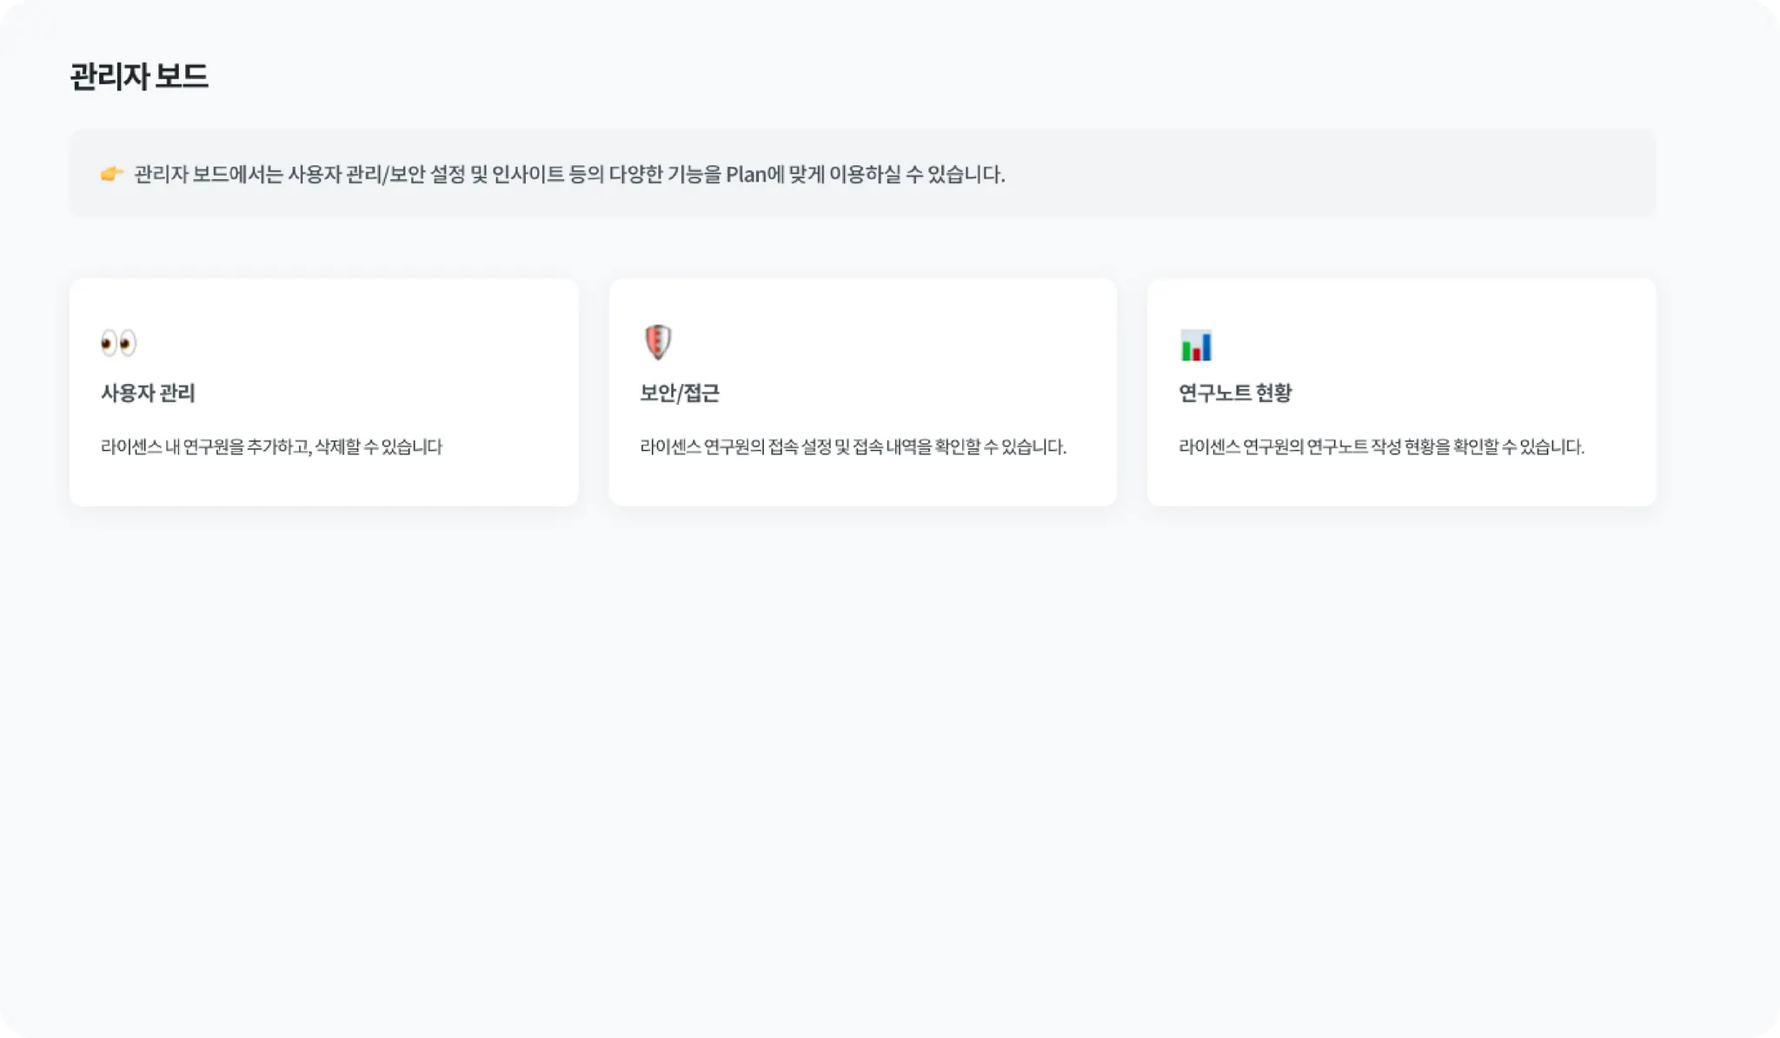Select the 보안/접근 heading text
The height and width of the screenshot is (1038, 1780).
tap(680, 393)
